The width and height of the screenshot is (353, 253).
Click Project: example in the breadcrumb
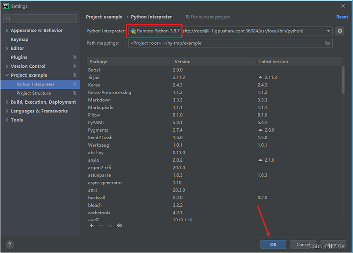[x=104, y=17]
